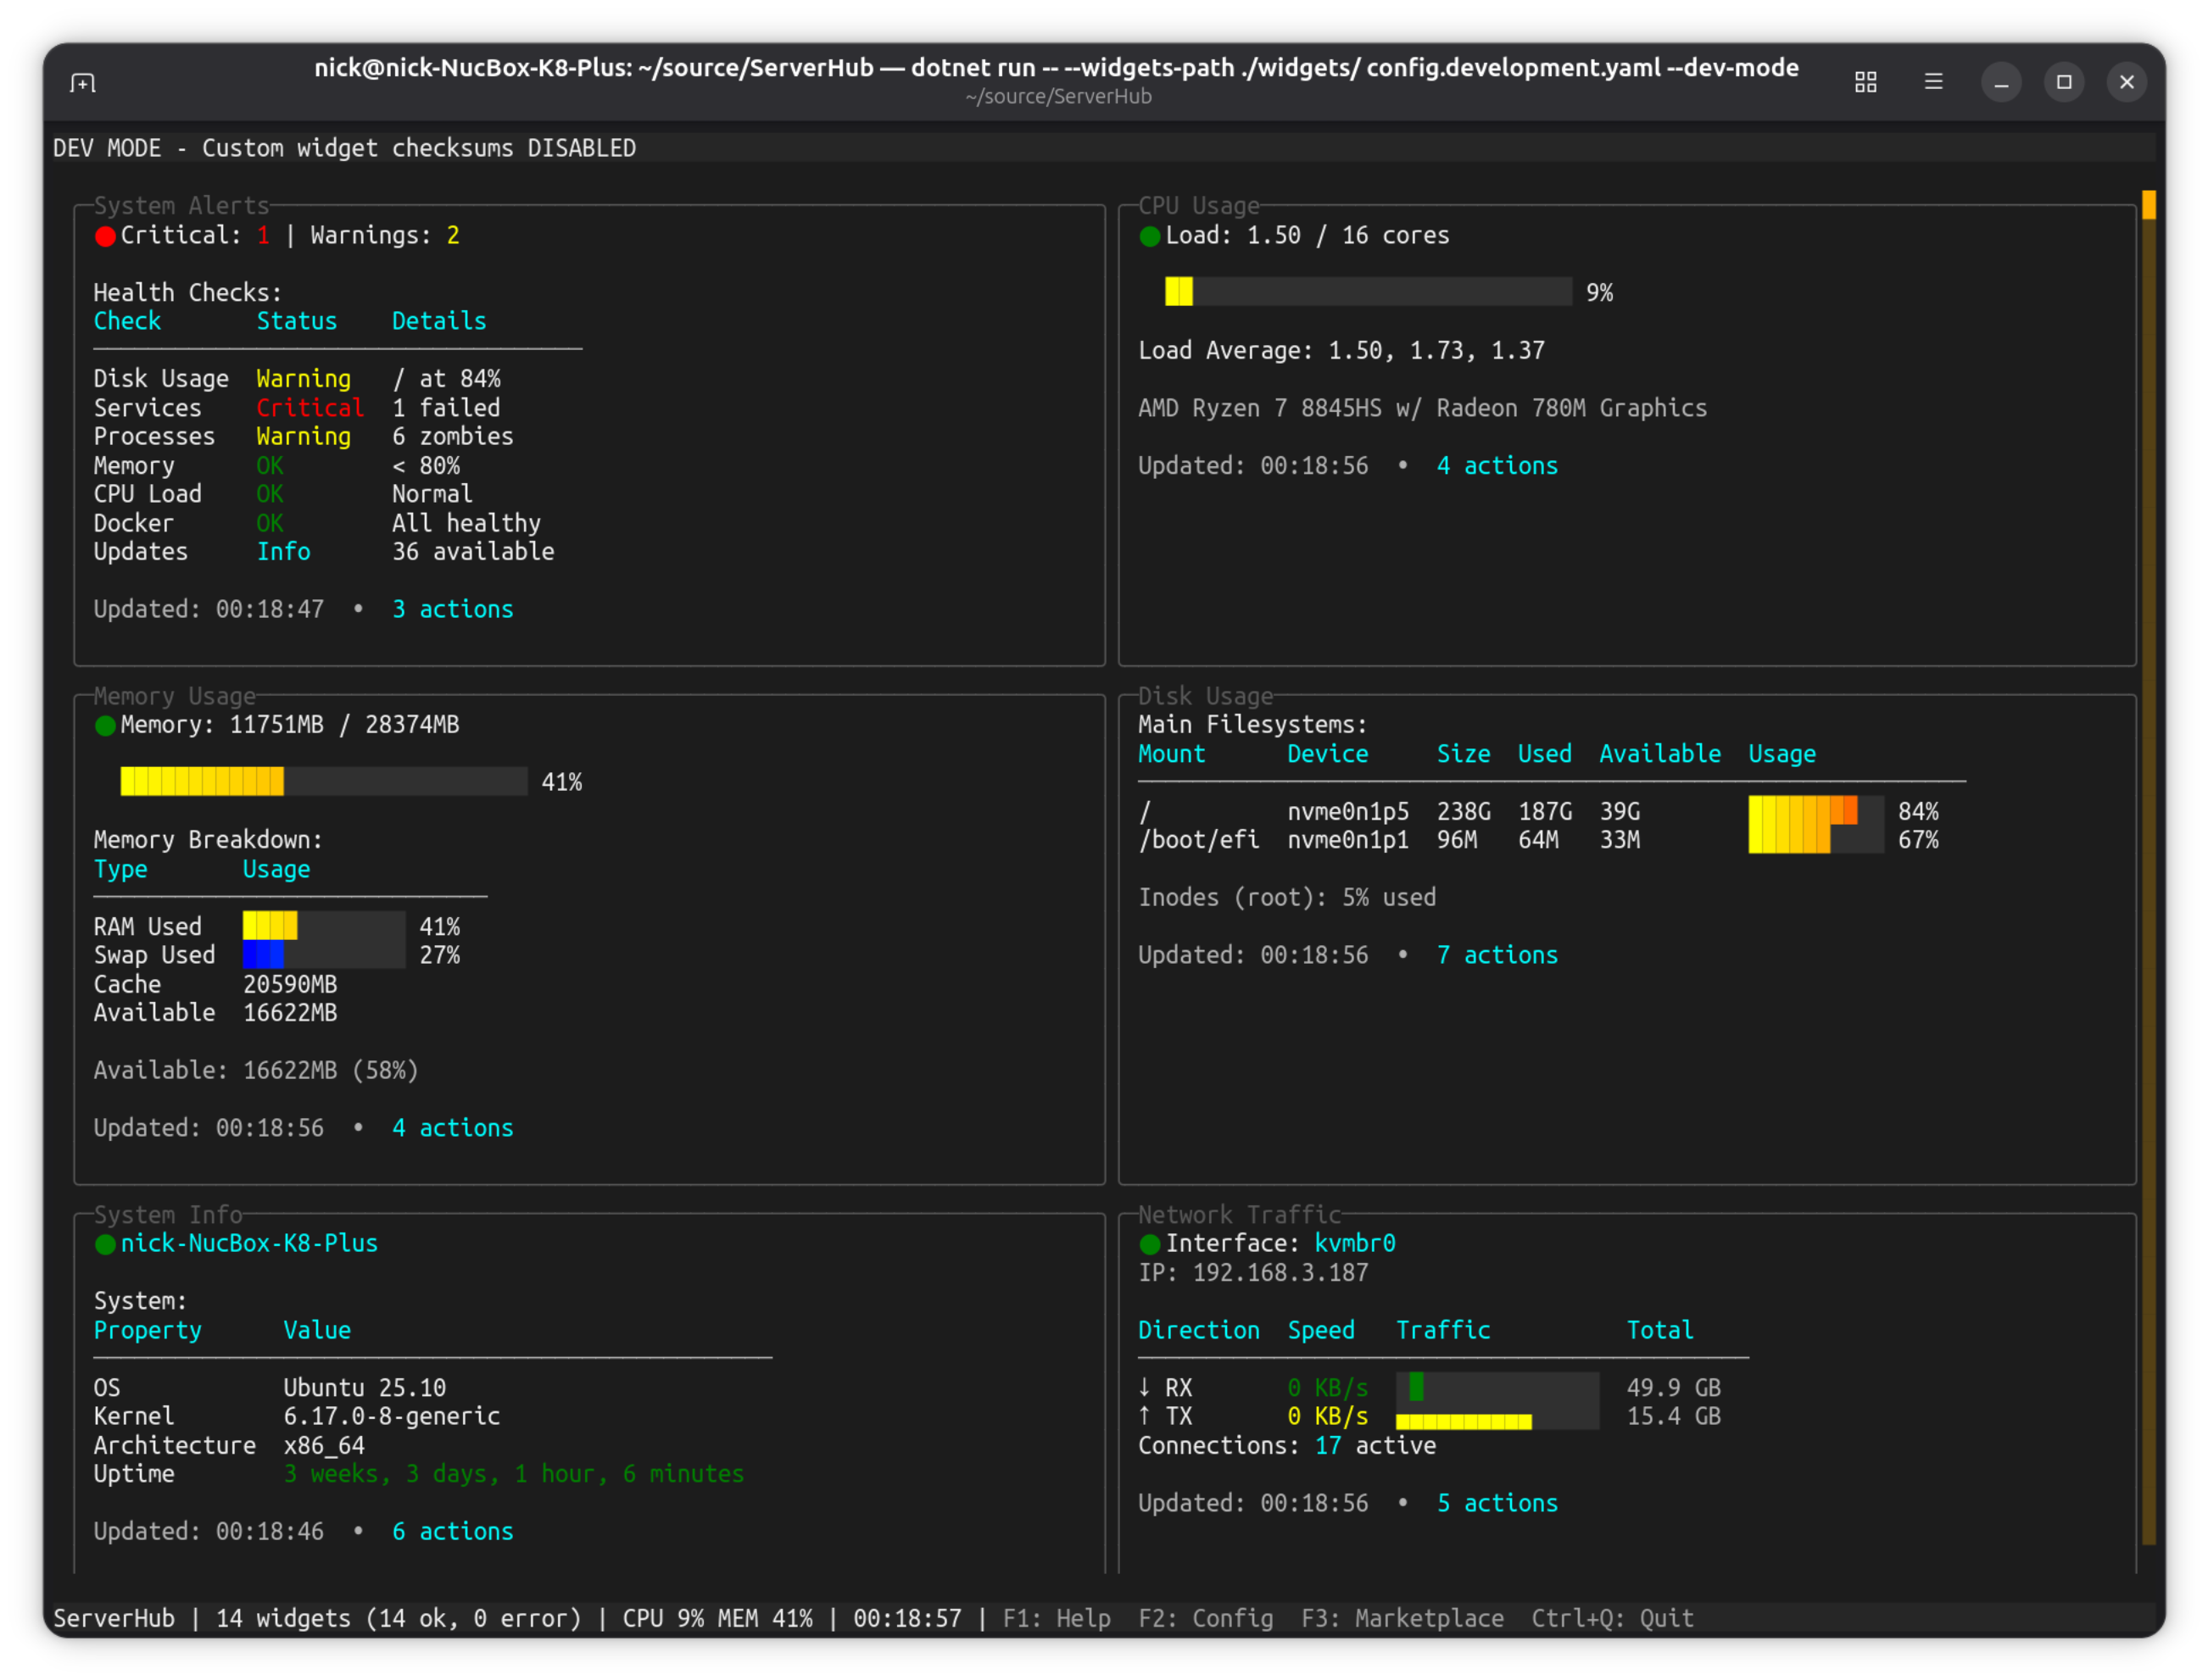Select the Disk Usage widget title

(1206, 697)
